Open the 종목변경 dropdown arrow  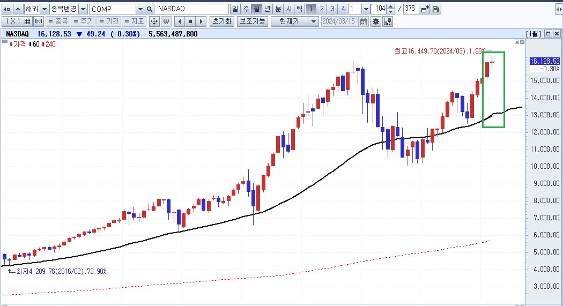[83, 9]
